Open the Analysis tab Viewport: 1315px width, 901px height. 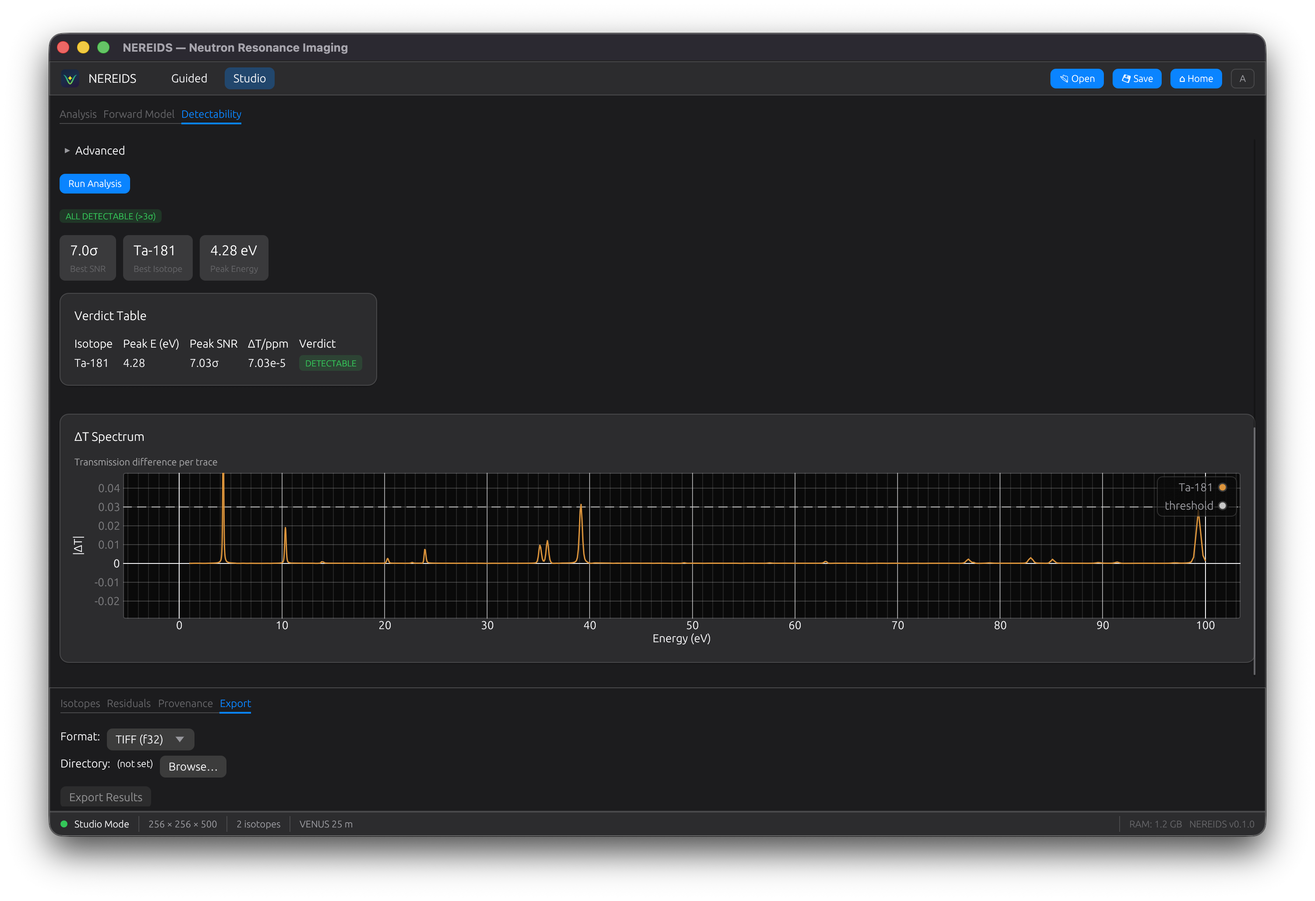pyautogui.click(x=78, y=114)
